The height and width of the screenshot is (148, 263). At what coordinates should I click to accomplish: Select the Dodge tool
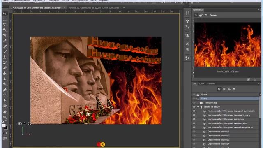pyautogui.click(x=5, y=84)
